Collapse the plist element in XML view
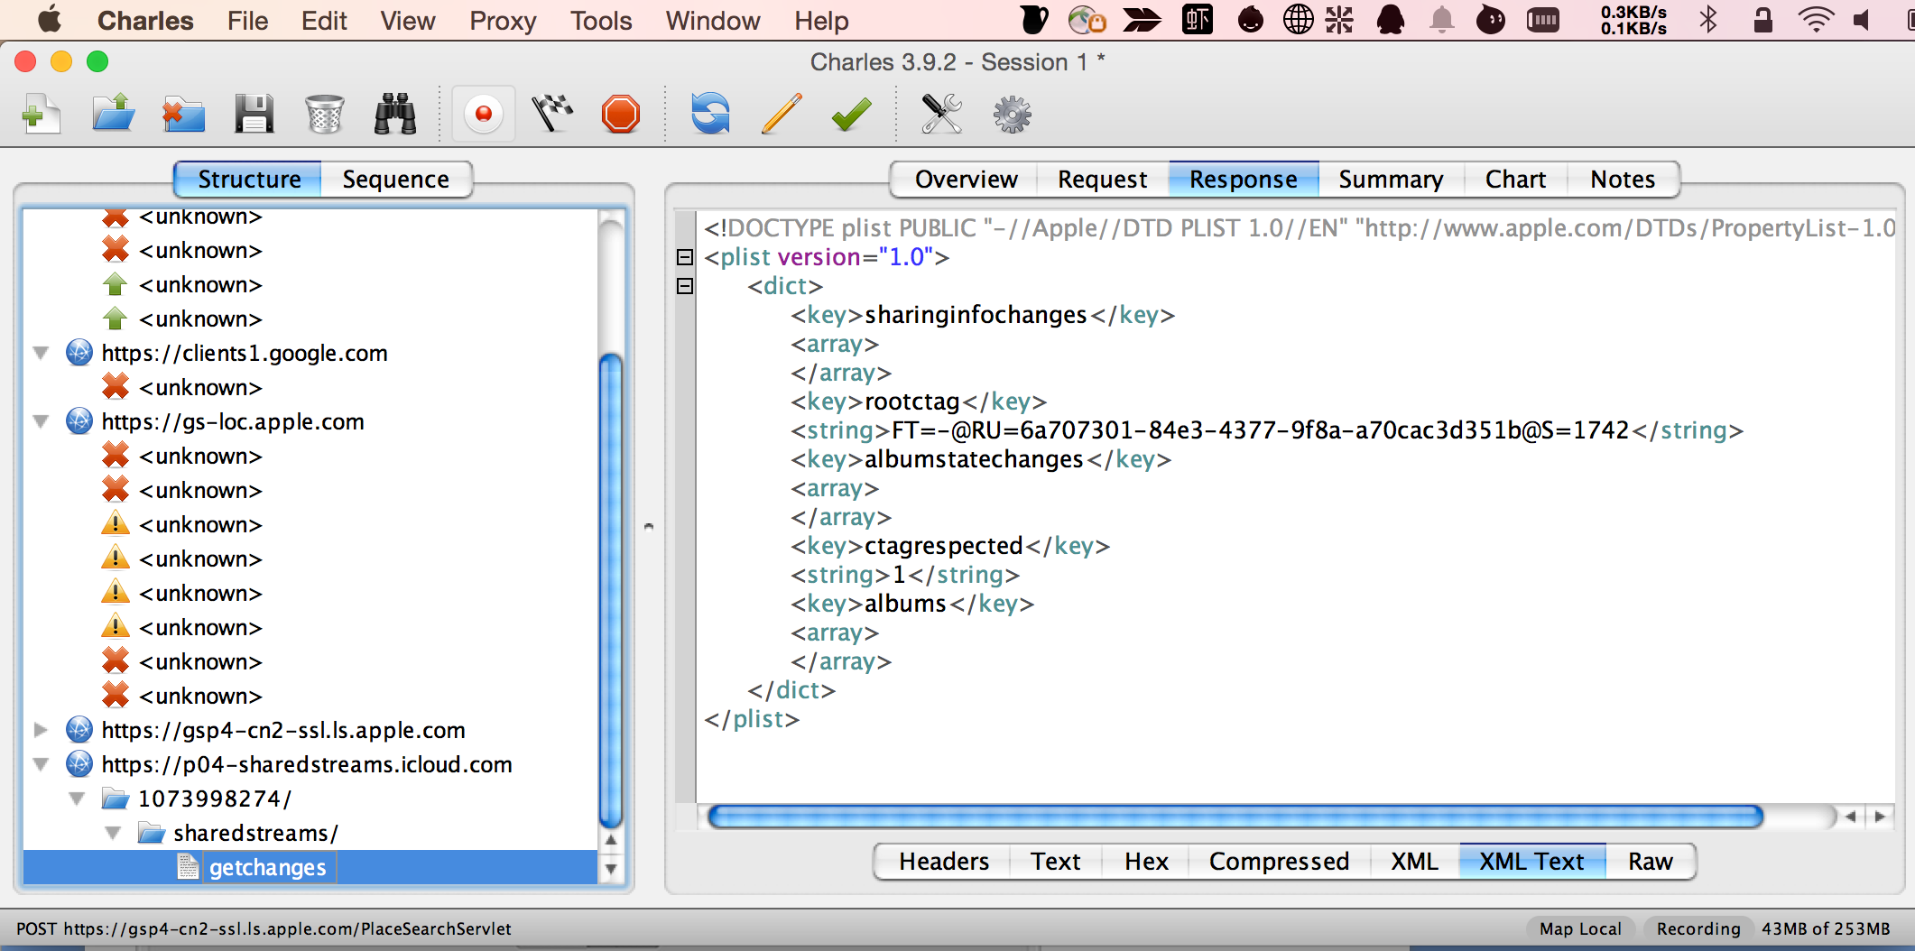Image resolution: width=1915 pixels, height=951 pixels. coord(685,257)
